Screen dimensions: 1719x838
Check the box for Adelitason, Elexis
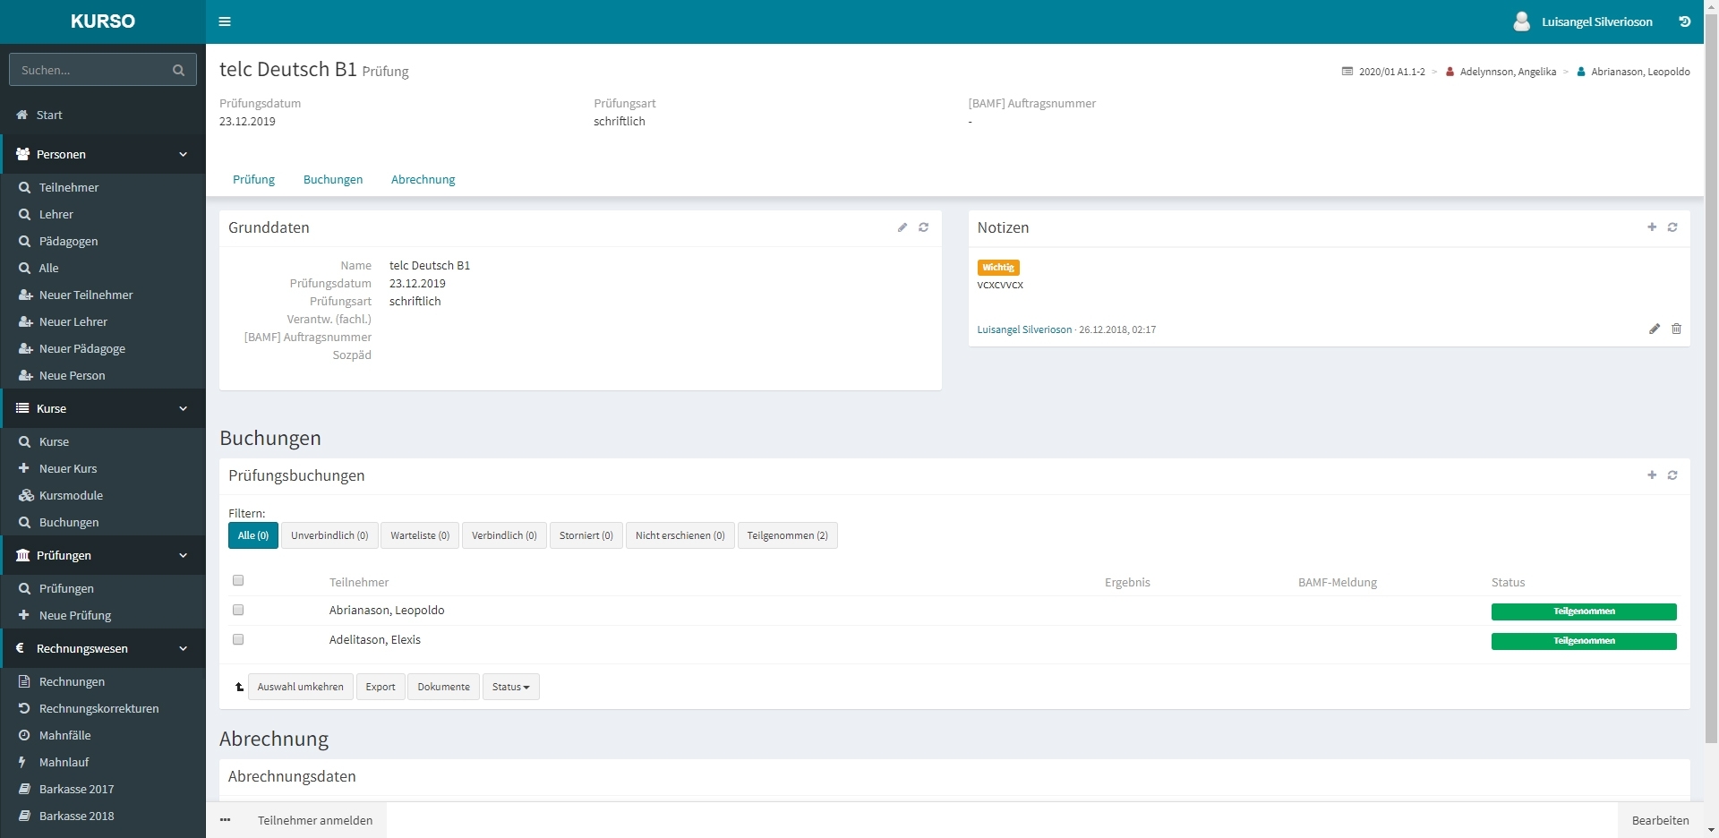coord(238,639)
